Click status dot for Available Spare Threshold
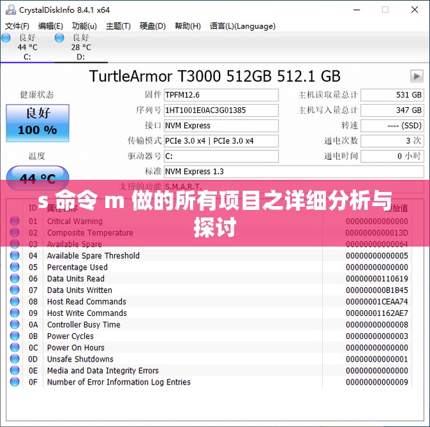This screenshot has height=427, width=430. click(x=15, y=256)
